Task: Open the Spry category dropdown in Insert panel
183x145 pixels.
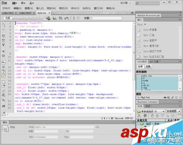Action: coord(142,25)
